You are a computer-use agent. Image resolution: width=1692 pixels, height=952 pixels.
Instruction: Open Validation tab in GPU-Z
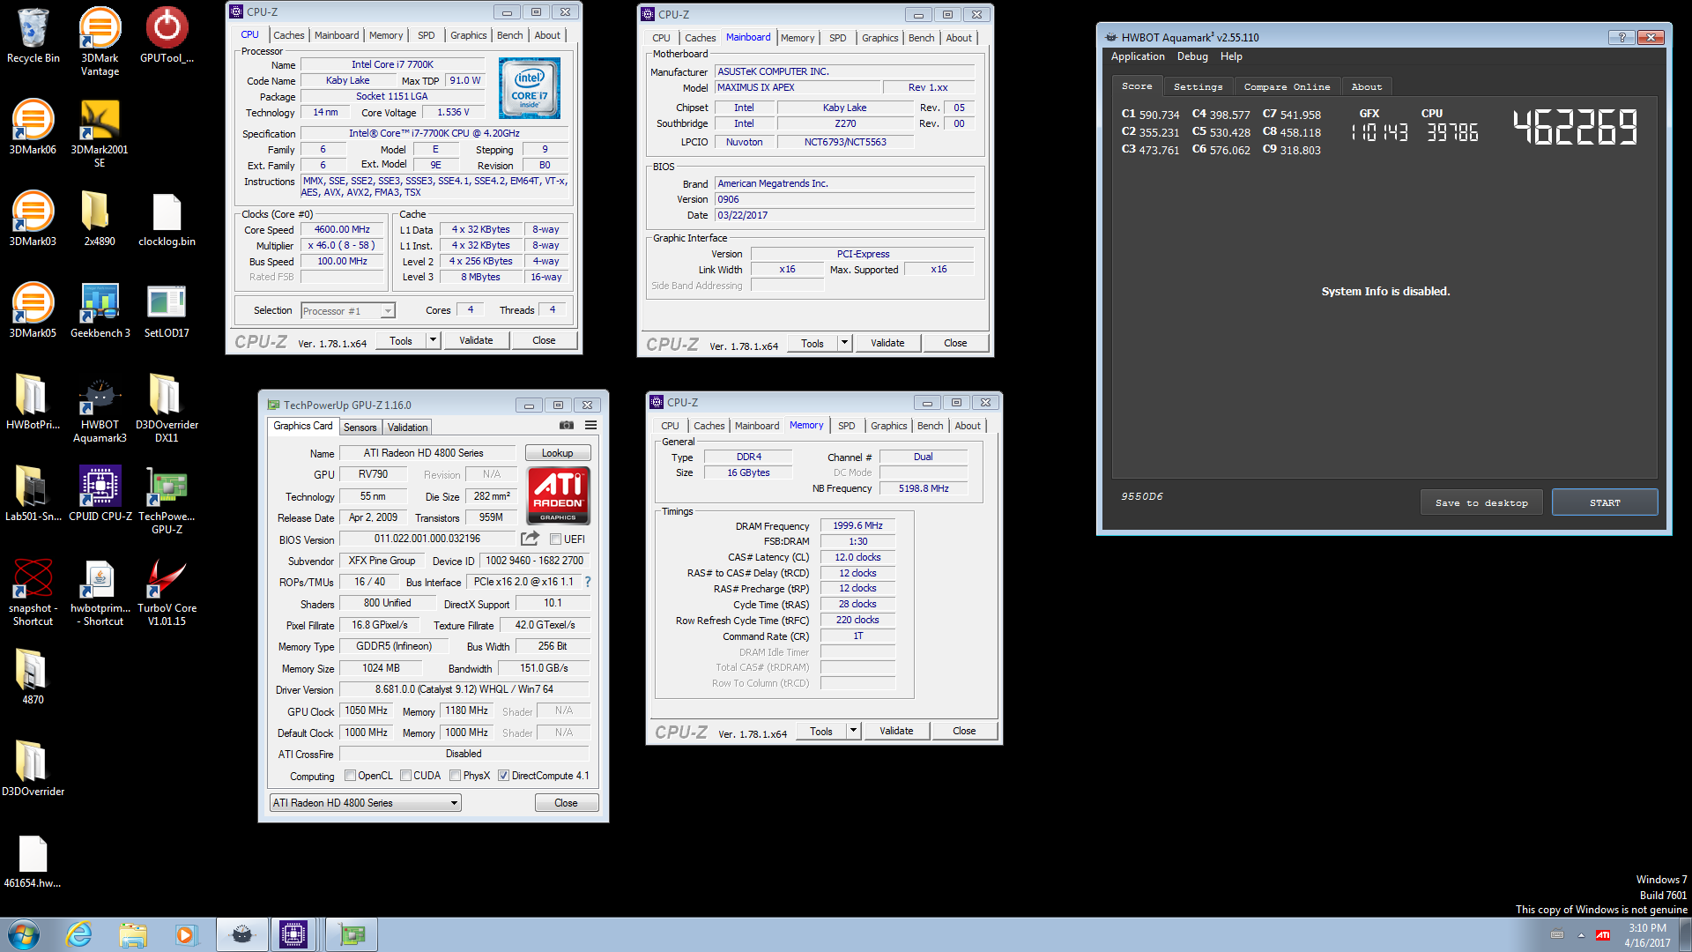coord(408,428)
